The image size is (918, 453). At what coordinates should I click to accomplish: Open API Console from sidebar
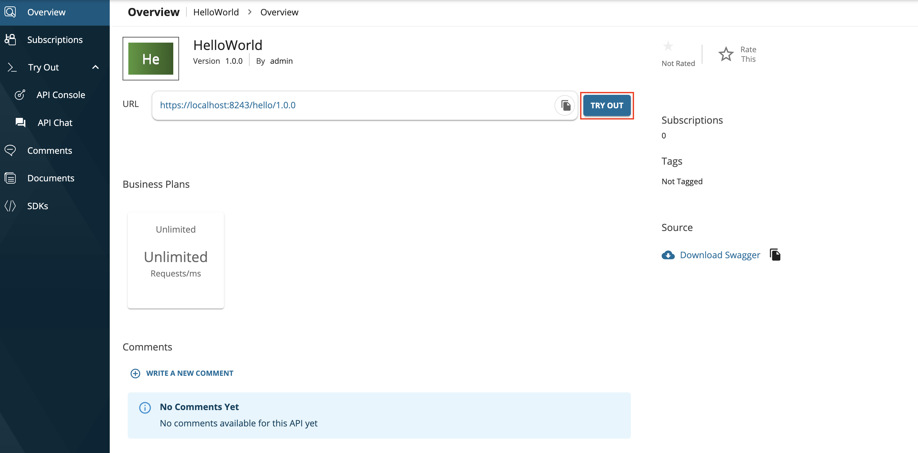click(x=61, y=95)
